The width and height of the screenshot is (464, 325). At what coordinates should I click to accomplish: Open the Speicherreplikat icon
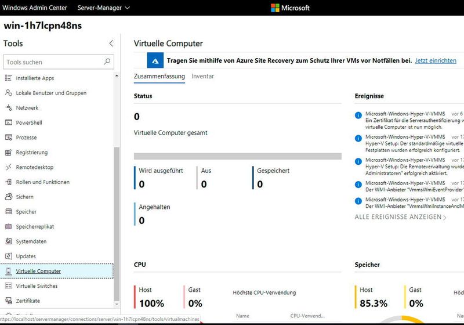tap(8, 226)
